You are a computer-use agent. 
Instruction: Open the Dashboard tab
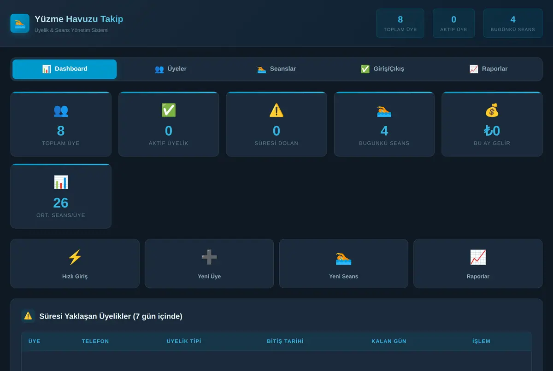[65, 69]
